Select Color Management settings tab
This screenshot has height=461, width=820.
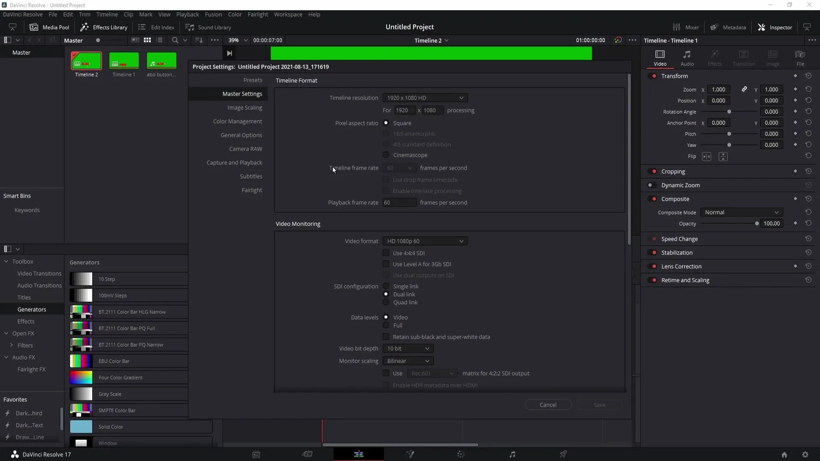coord(237,121)
